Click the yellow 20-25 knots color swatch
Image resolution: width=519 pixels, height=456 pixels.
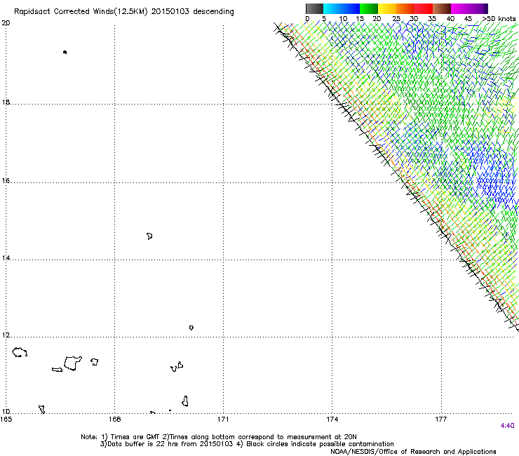pyautogui.click(x=387, y=8)
